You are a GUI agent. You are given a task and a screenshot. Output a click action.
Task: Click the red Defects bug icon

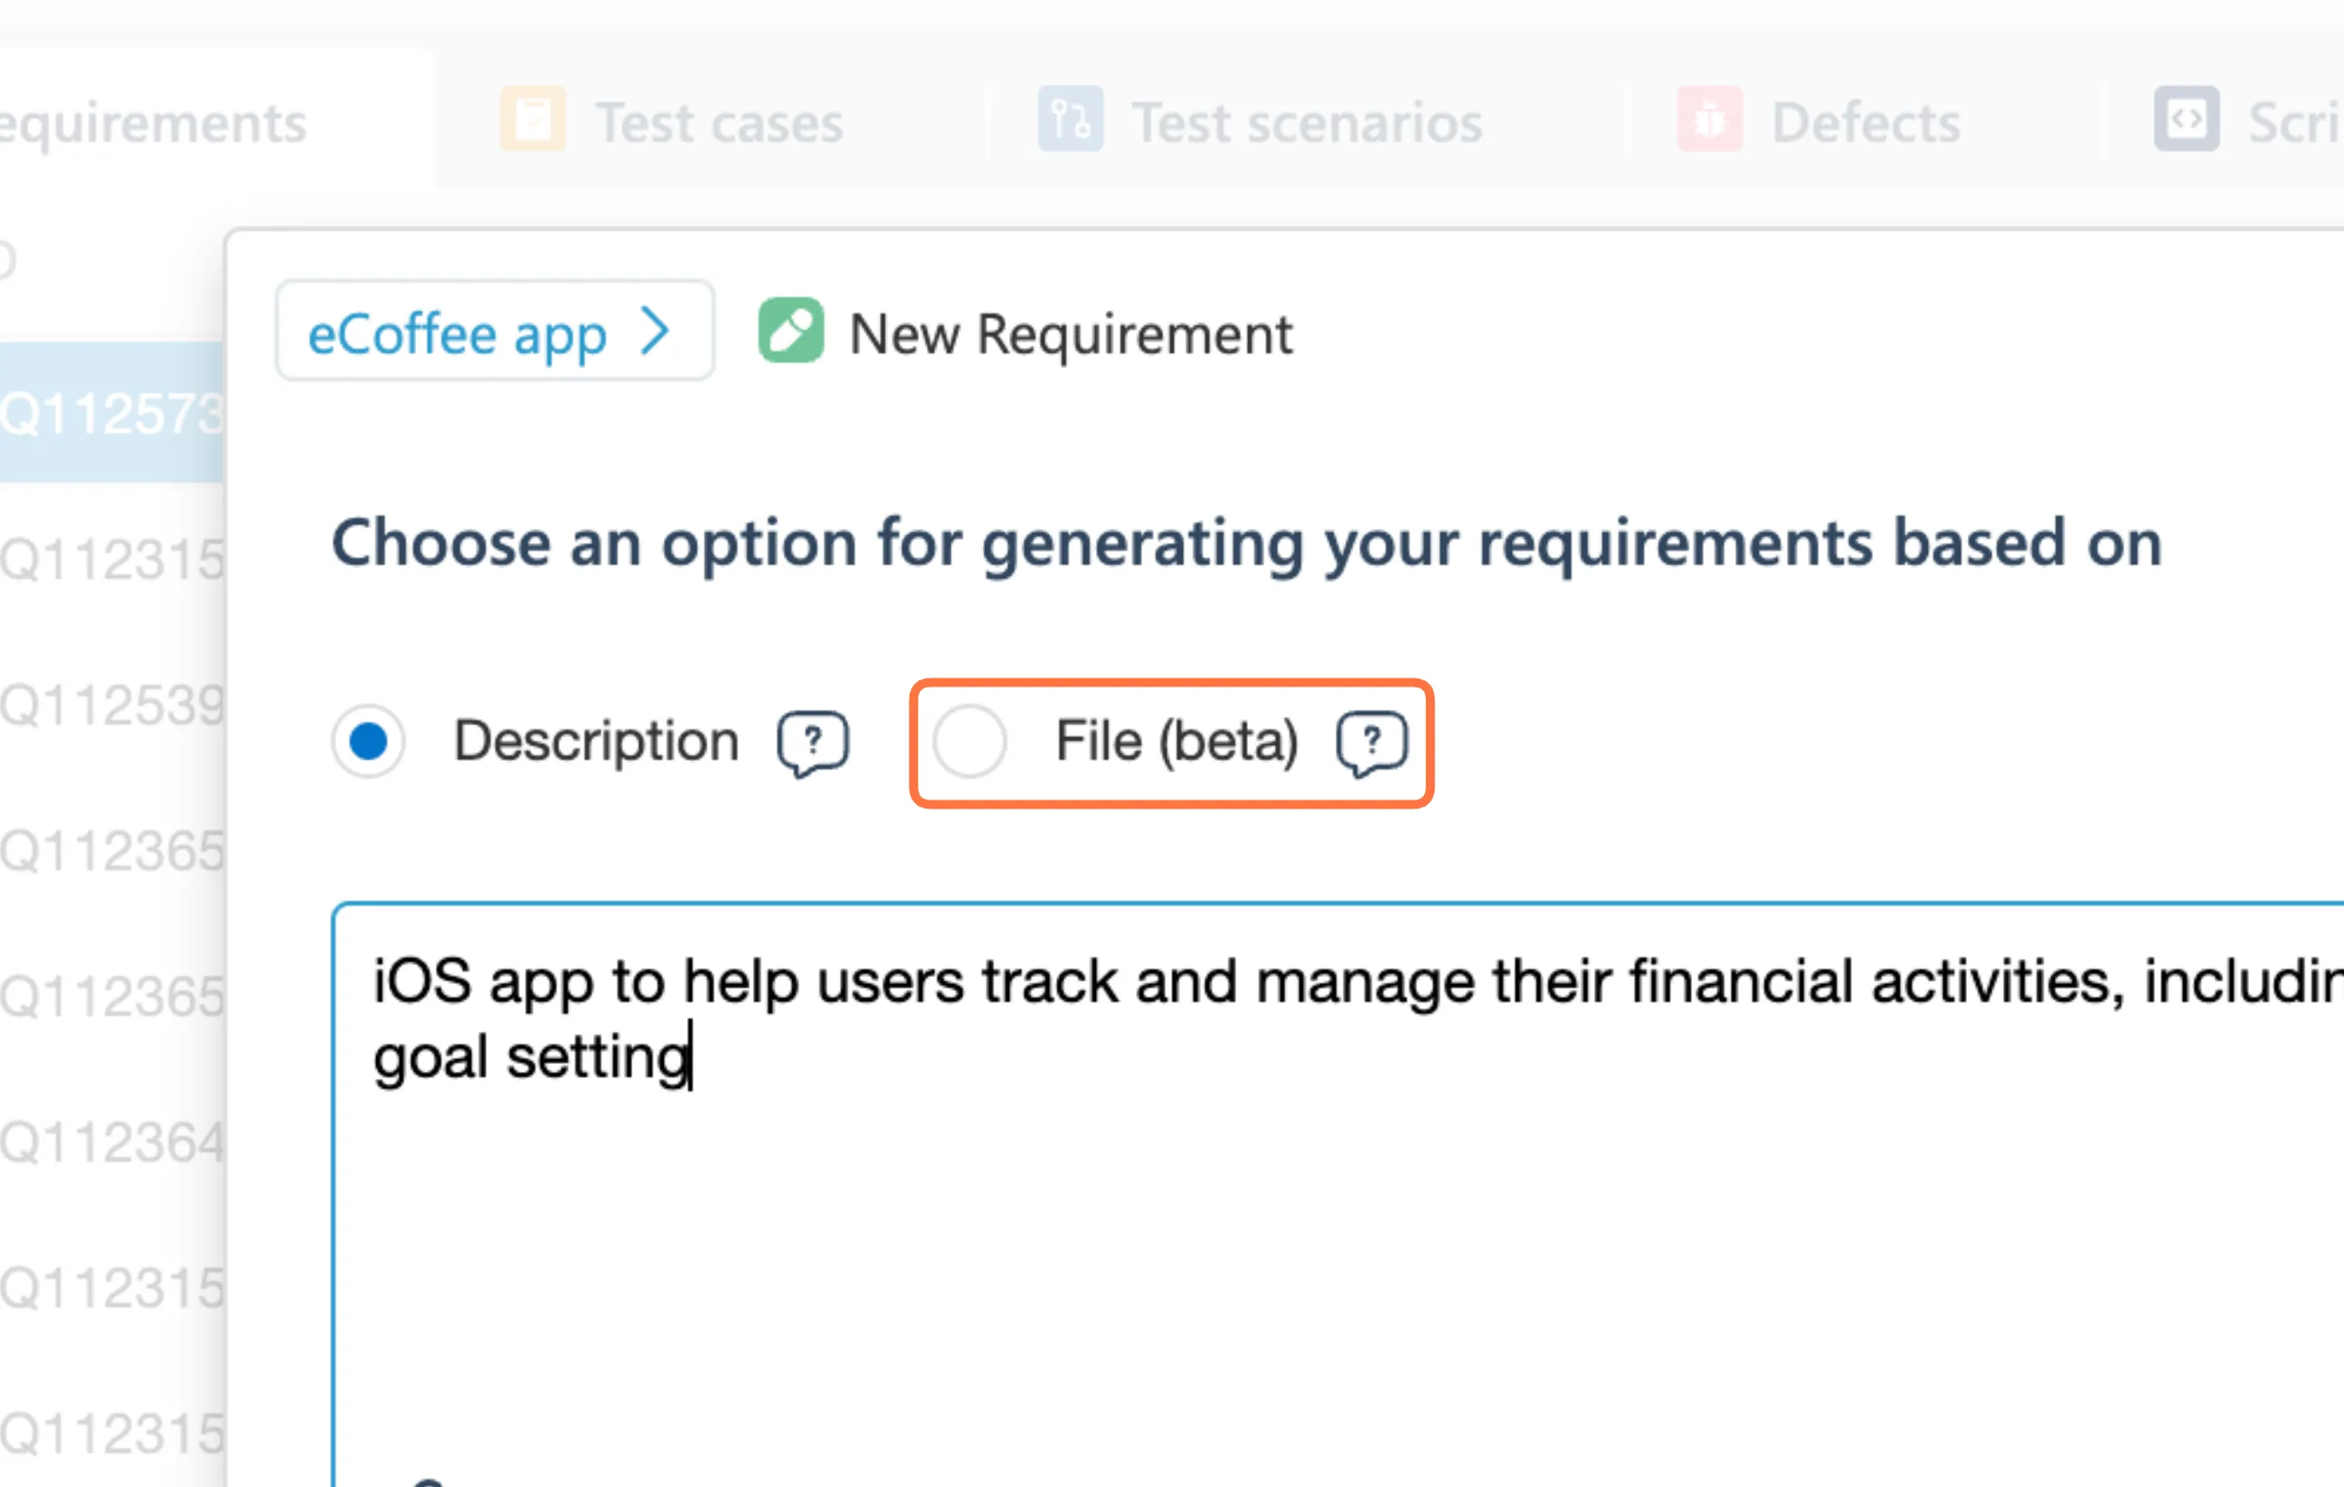coord(1709,119)
